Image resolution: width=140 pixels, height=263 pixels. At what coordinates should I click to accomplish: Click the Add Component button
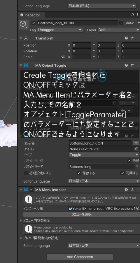[80, 257]
